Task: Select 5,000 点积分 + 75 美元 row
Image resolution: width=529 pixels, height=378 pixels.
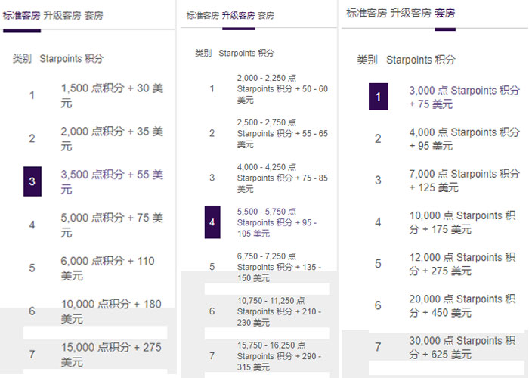Action: [112, 225]
